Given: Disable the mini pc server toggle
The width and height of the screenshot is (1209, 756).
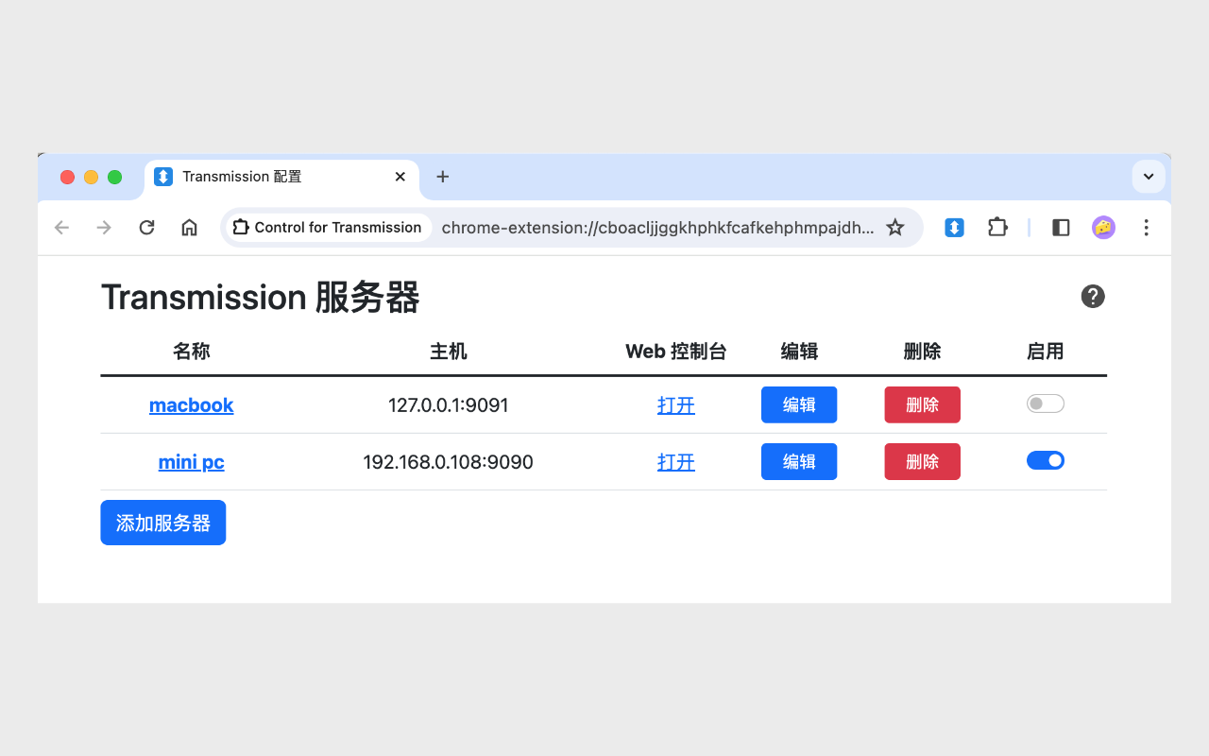Looking at the screenshot, I should [x=1046, y=461].
